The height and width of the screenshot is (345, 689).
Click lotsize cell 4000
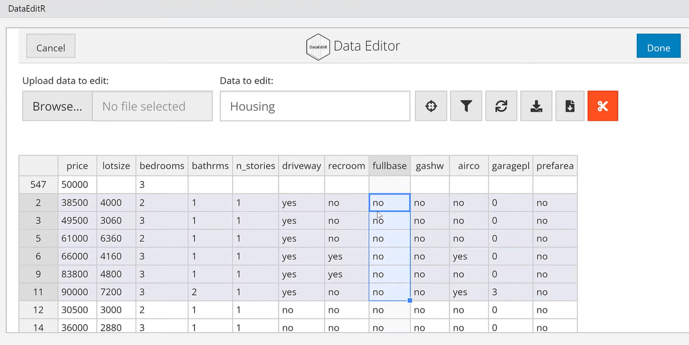click(x=116, y=203)
